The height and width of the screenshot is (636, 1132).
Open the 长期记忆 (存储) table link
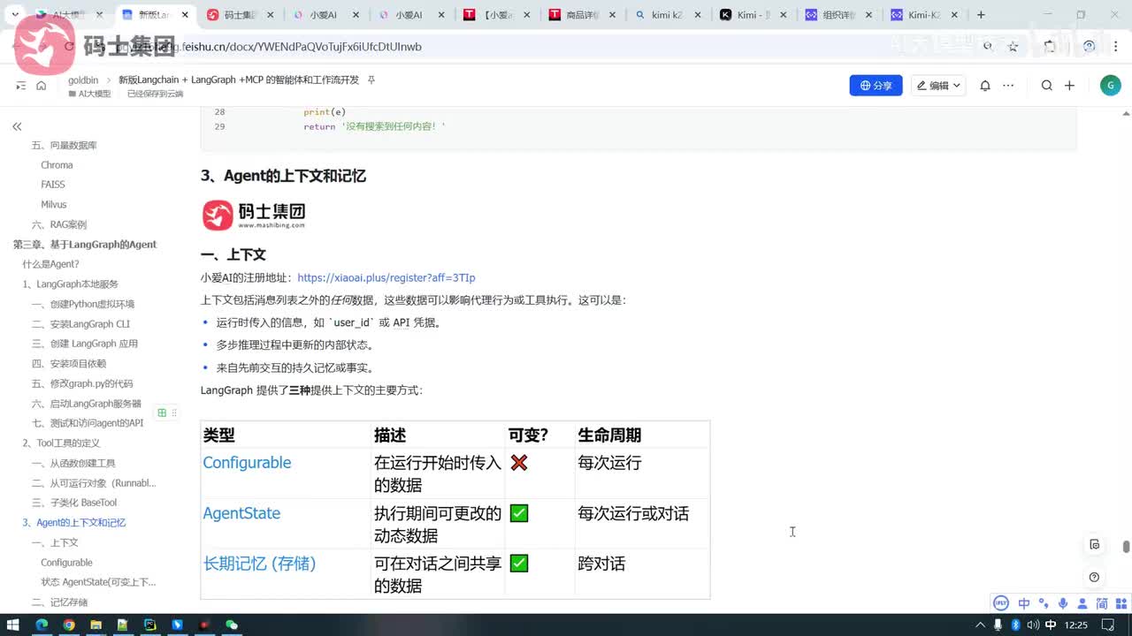259,564
